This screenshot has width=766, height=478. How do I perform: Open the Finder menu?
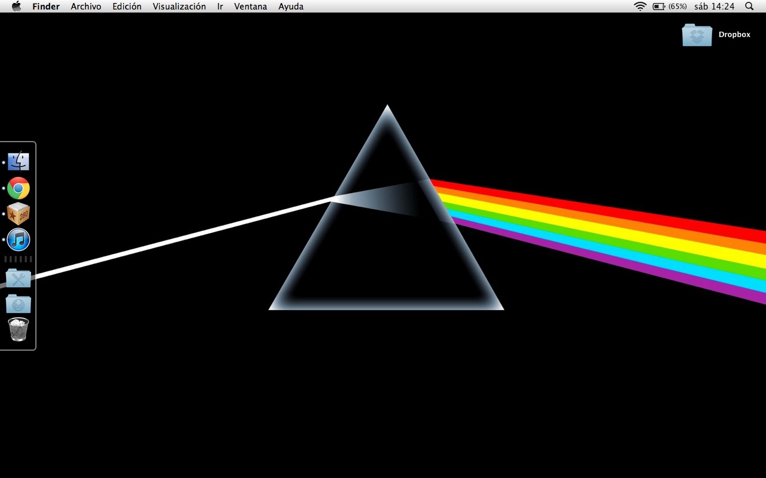point(46,7)
